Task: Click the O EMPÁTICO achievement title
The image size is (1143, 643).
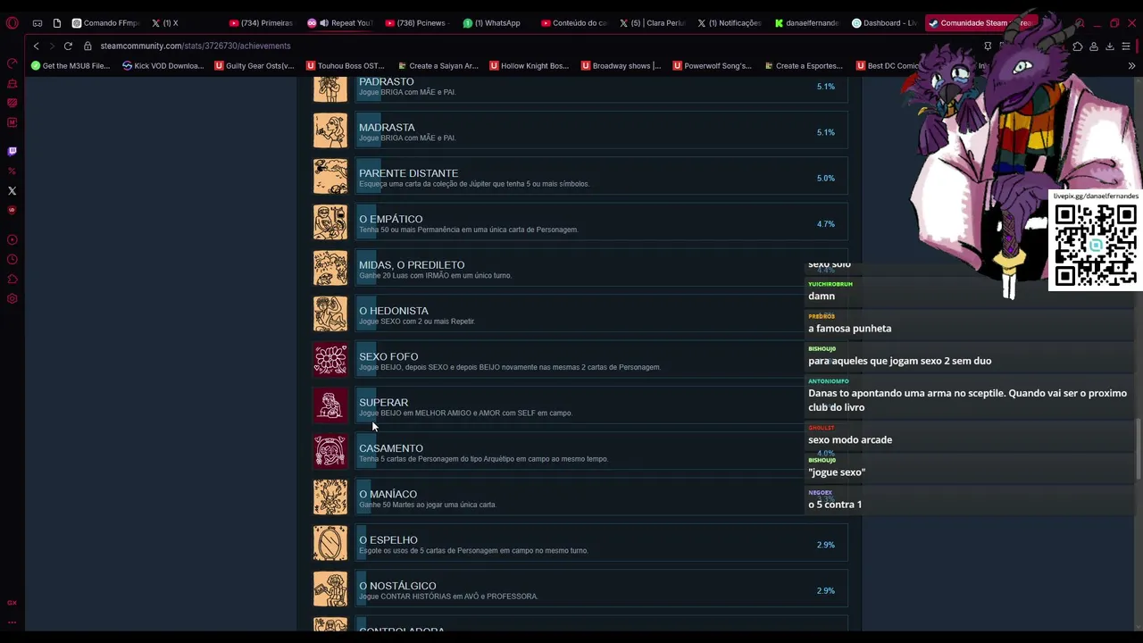Action: tap(391, 219)
